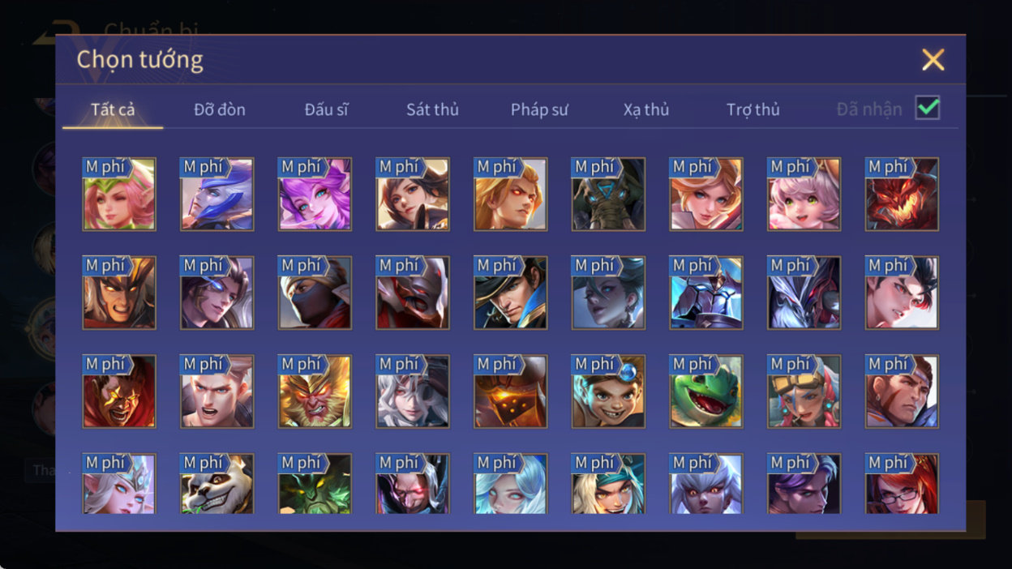Open the Sát thủ tab

coord(432,109)
